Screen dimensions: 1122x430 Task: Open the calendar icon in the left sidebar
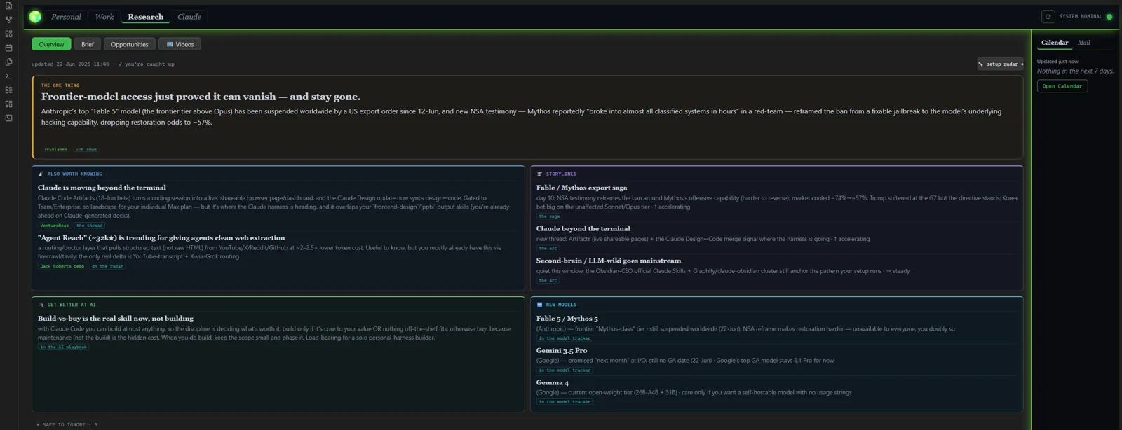coord(8,48)
